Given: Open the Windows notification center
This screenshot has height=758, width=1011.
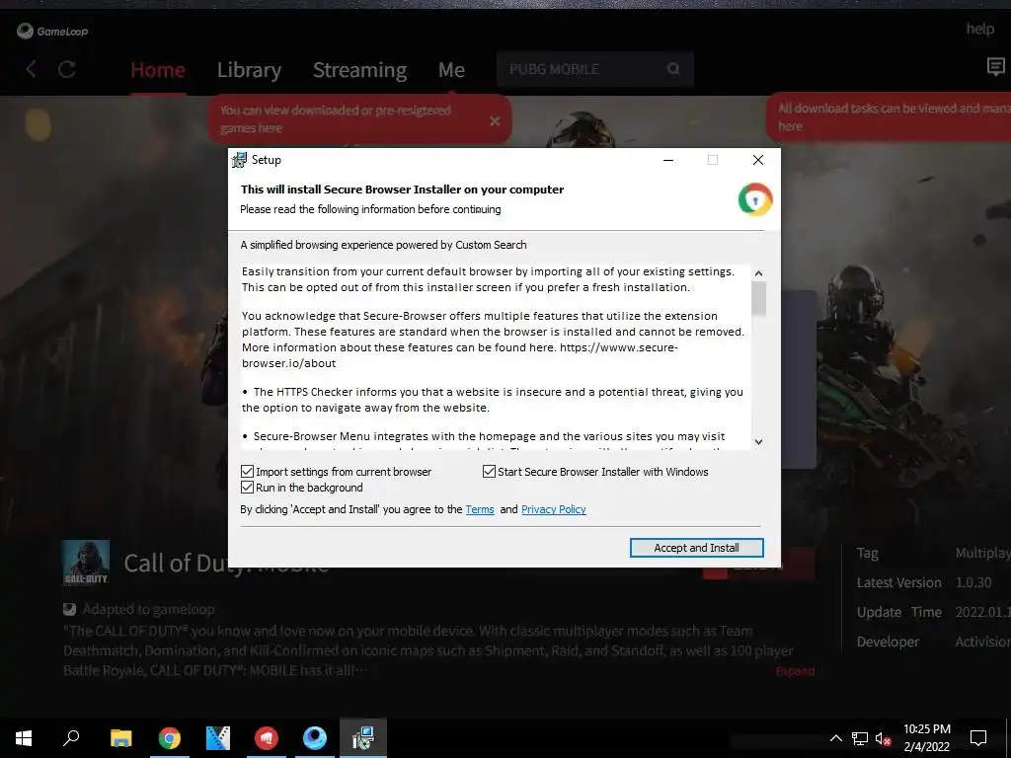Looking at the screenshot, I should 978,738.
